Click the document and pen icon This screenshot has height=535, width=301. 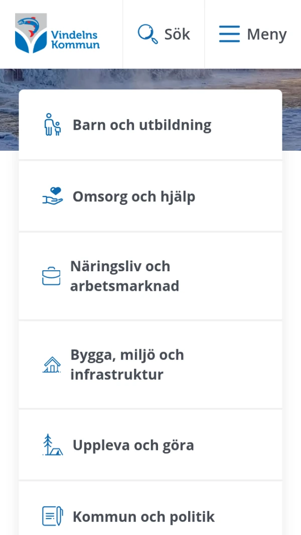52,516
